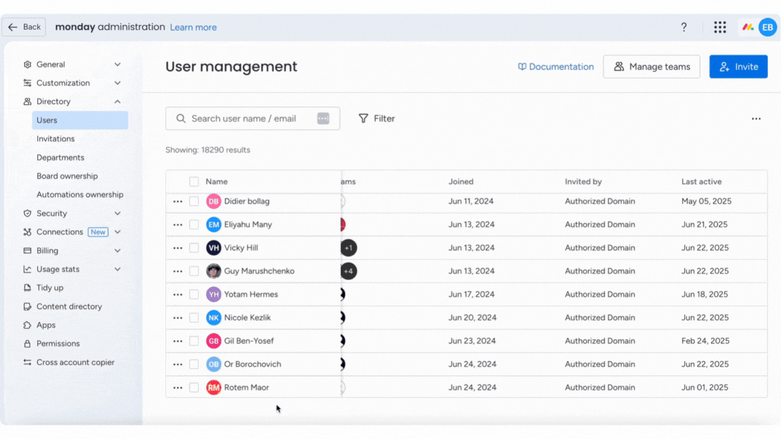Open row menu for Vicky Hill
781x439 pixels.
pos(178,248)
